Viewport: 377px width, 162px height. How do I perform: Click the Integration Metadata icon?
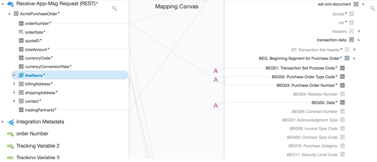click(x=11, y=122)
